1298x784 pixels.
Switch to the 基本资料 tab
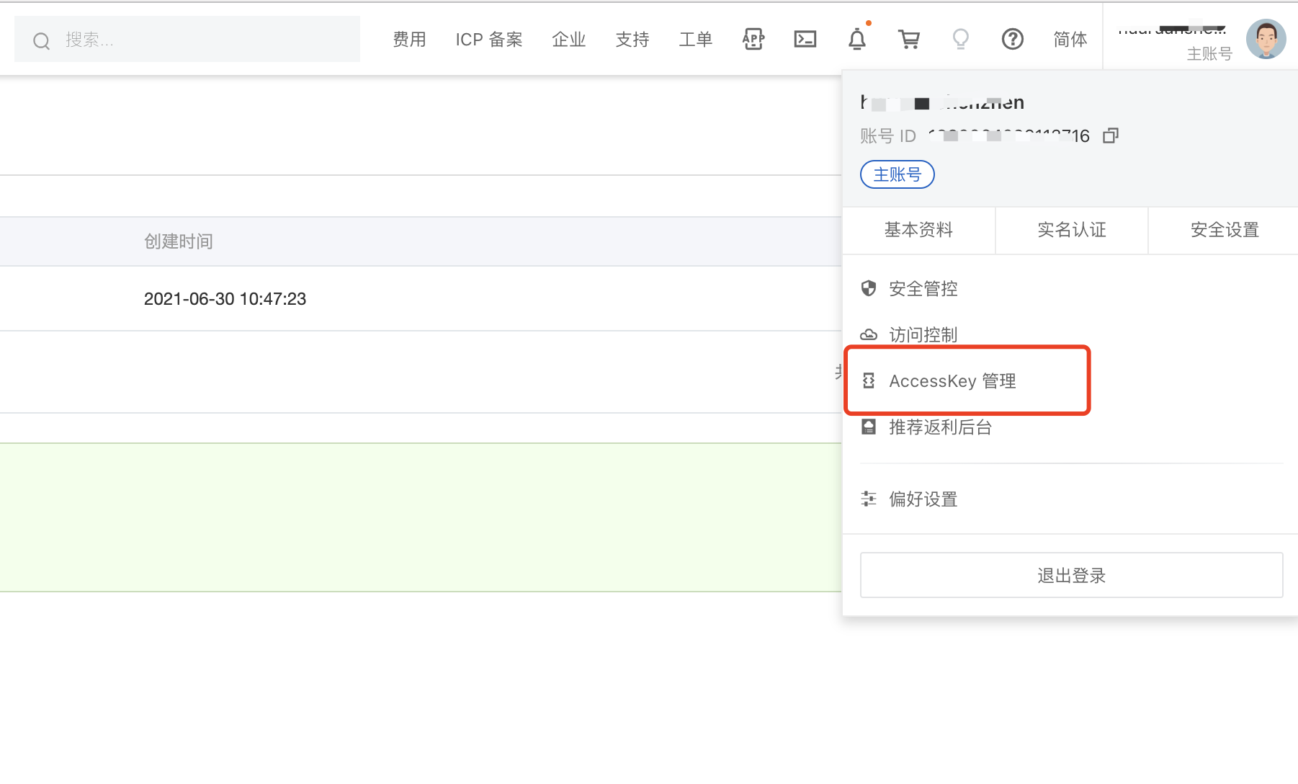coord(919,230)
